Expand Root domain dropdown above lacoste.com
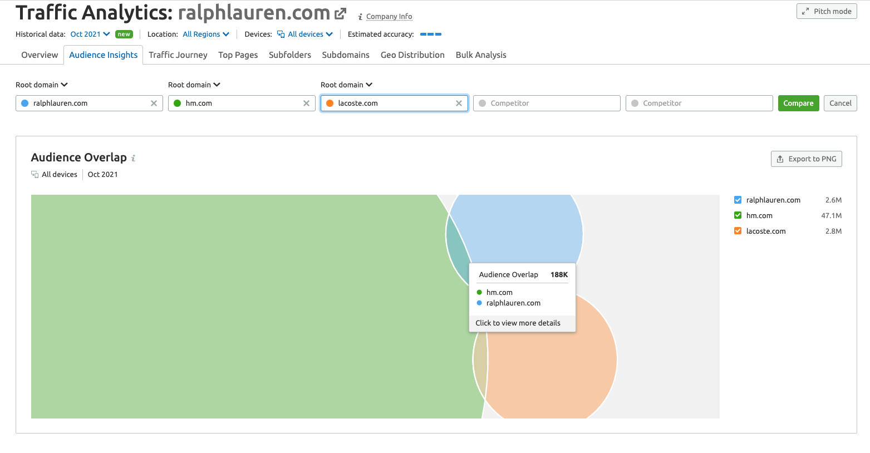 (347, 85)
